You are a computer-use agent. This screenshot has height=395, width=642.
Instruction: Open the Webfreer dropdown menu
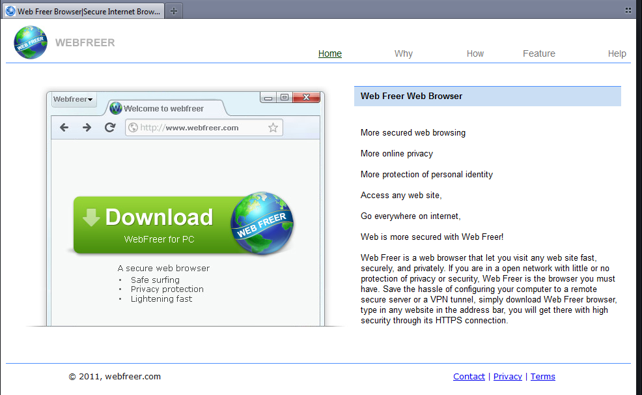pos(72,99)
